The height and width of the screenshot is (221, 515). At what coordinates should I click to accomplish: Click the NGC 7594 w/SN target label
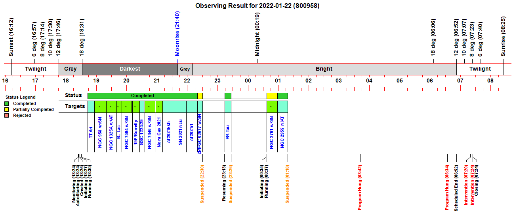click(126, 133)
